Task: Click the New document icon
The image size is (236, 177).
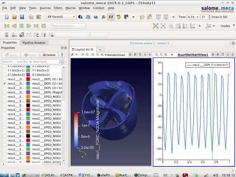Action: (x=6, y=17)
